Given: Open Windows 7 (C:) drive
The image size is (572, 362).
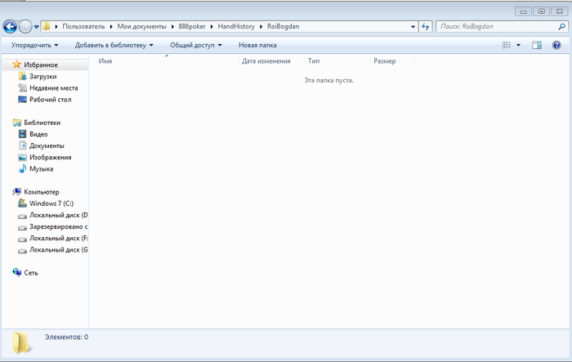Looking at the screenshot, I should (x=51, y=203).
